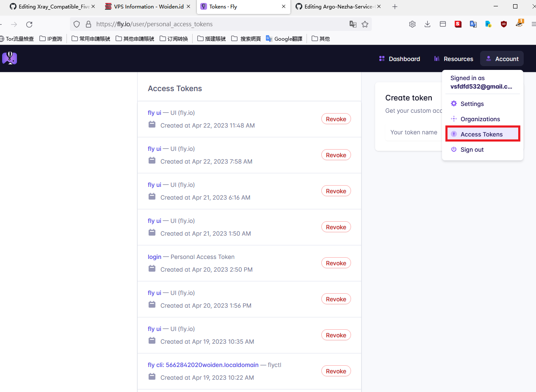Close the Tokens · Fly tab
Viewport: 536px width, 392px height.
[x=284, y=7]
